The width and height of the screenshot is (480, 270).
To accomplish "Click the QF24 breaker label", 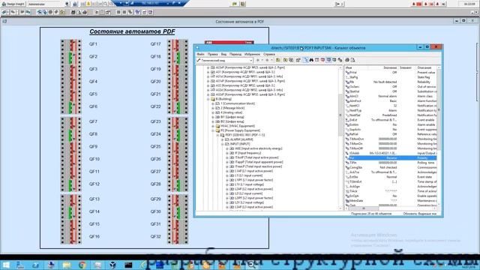I will click(x=155, y=134).
